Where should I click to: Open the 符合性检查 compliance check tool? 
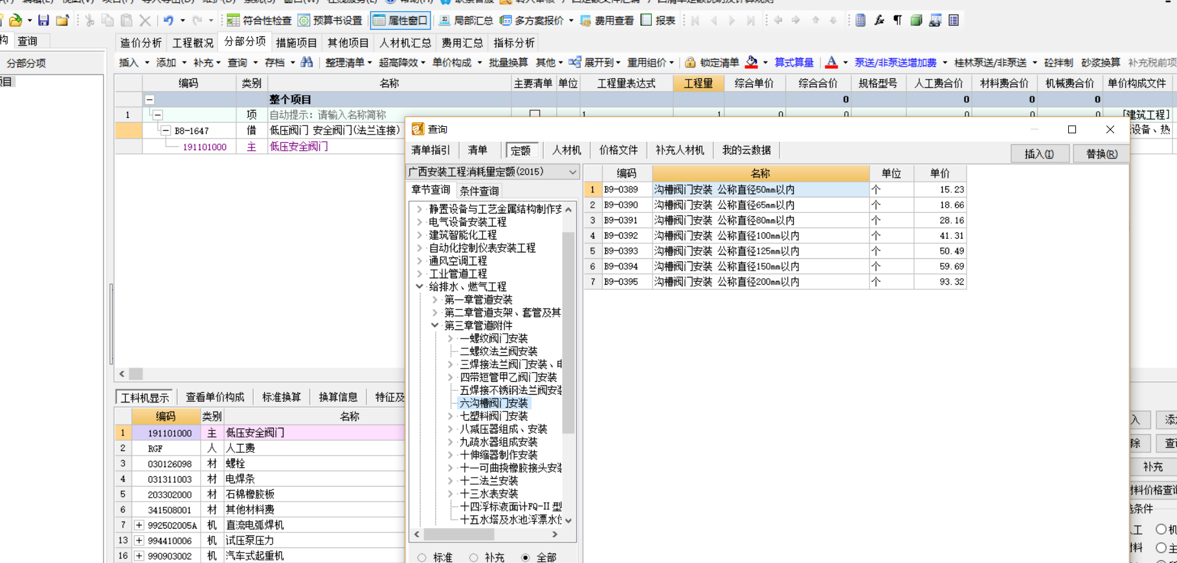[259, 21]
